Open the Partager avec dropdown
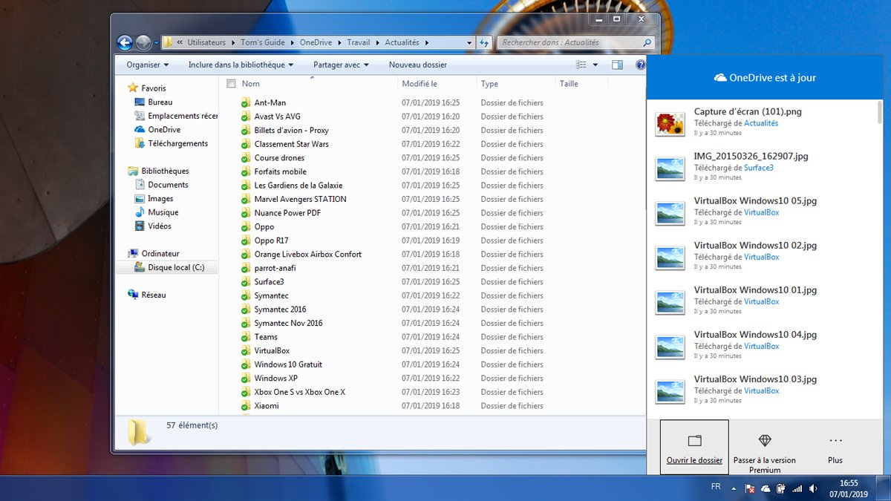Screen dimensions: 891x501 pyautogui.click(x=342, y=65)
